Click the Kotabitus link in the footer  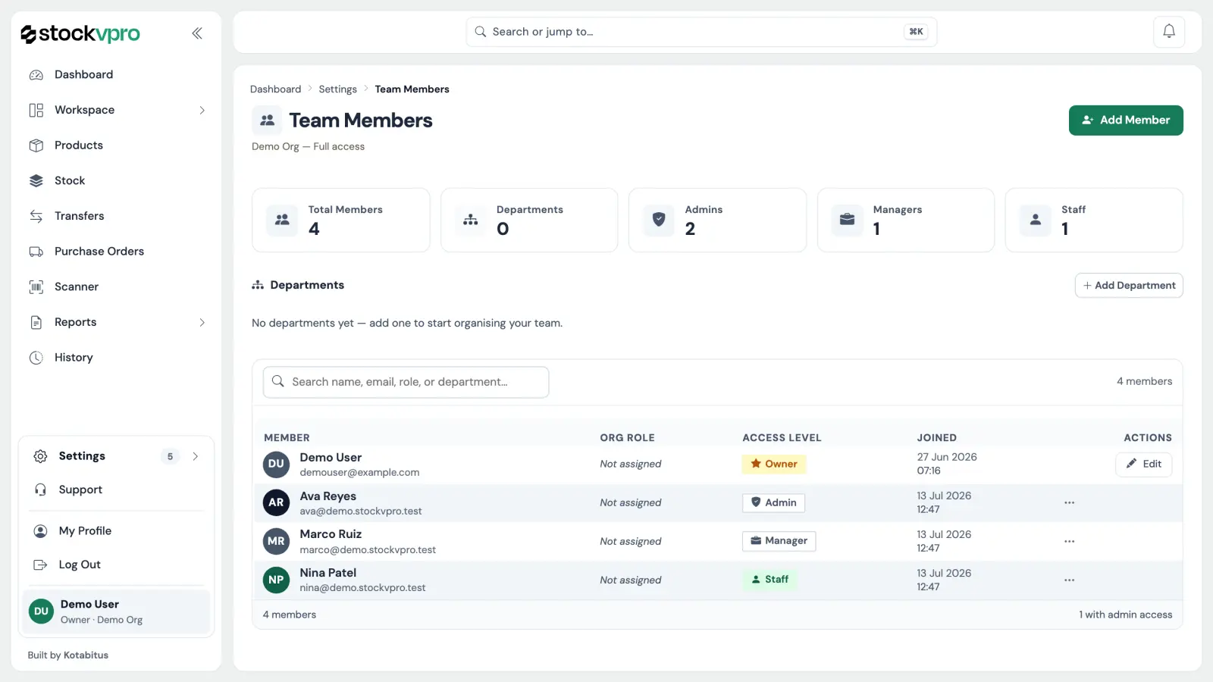pos(86,655)
